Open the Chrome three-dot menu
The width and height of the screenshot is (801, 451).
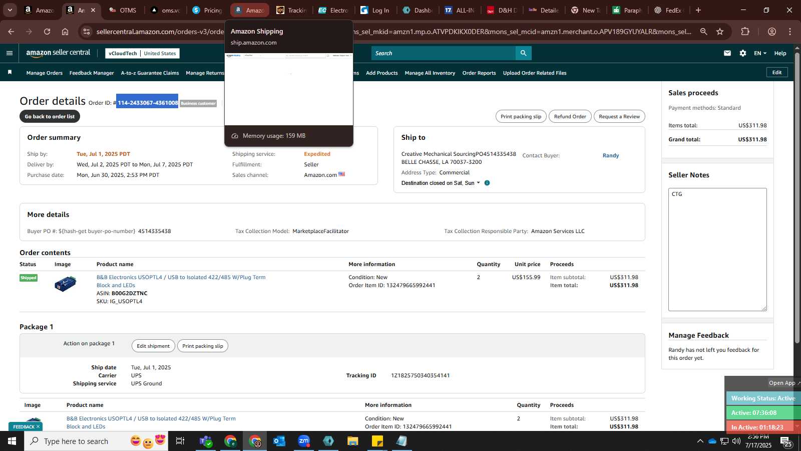tap(790, 32)
